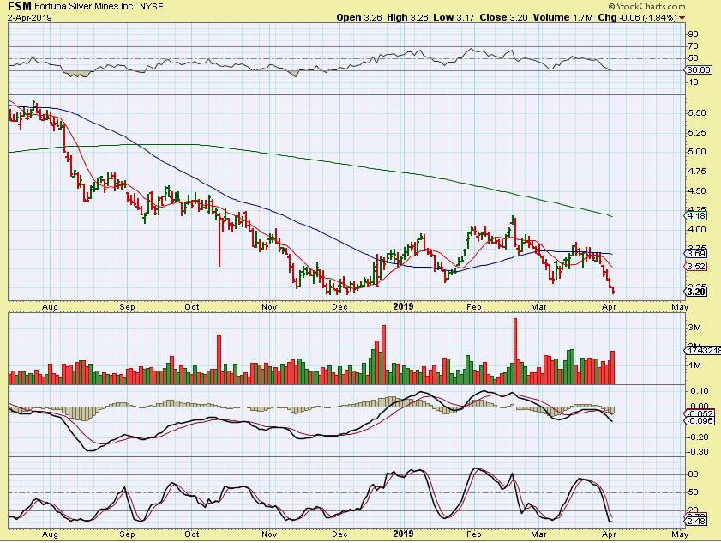Click the Open 3.26 value
This screenshot has width=721, height=543.
[359, 17]
